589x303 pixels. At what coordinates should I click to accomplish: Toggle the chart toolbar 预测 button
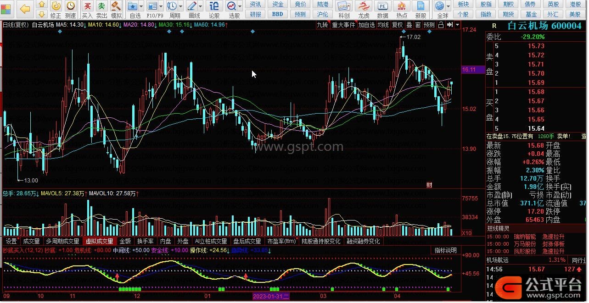pos(429,25)
